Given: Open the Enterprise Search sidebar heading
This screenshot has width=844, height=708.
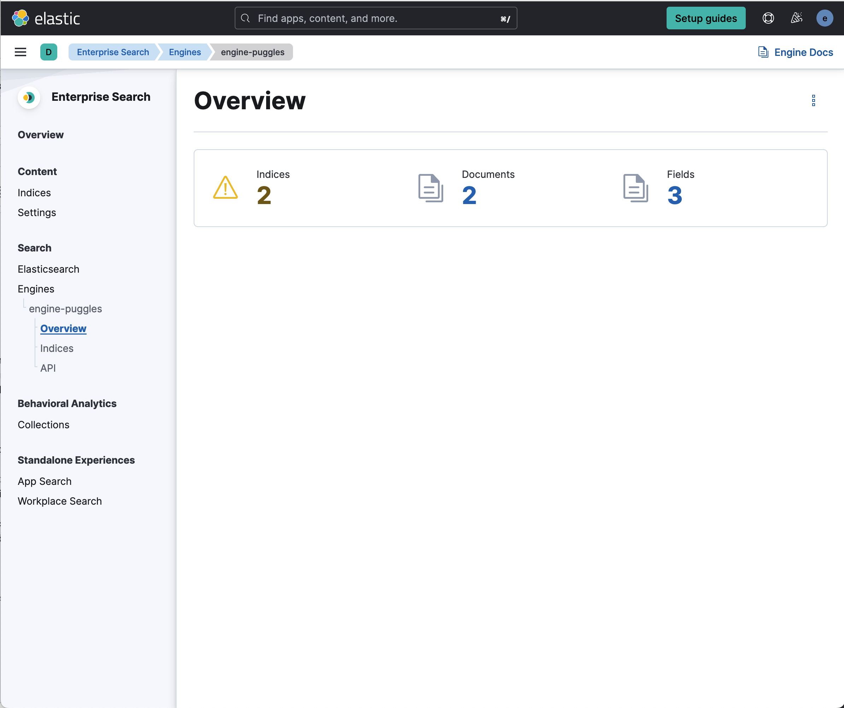Looking at the screenshot, I should pyautogui.click(x=101, y=97).
